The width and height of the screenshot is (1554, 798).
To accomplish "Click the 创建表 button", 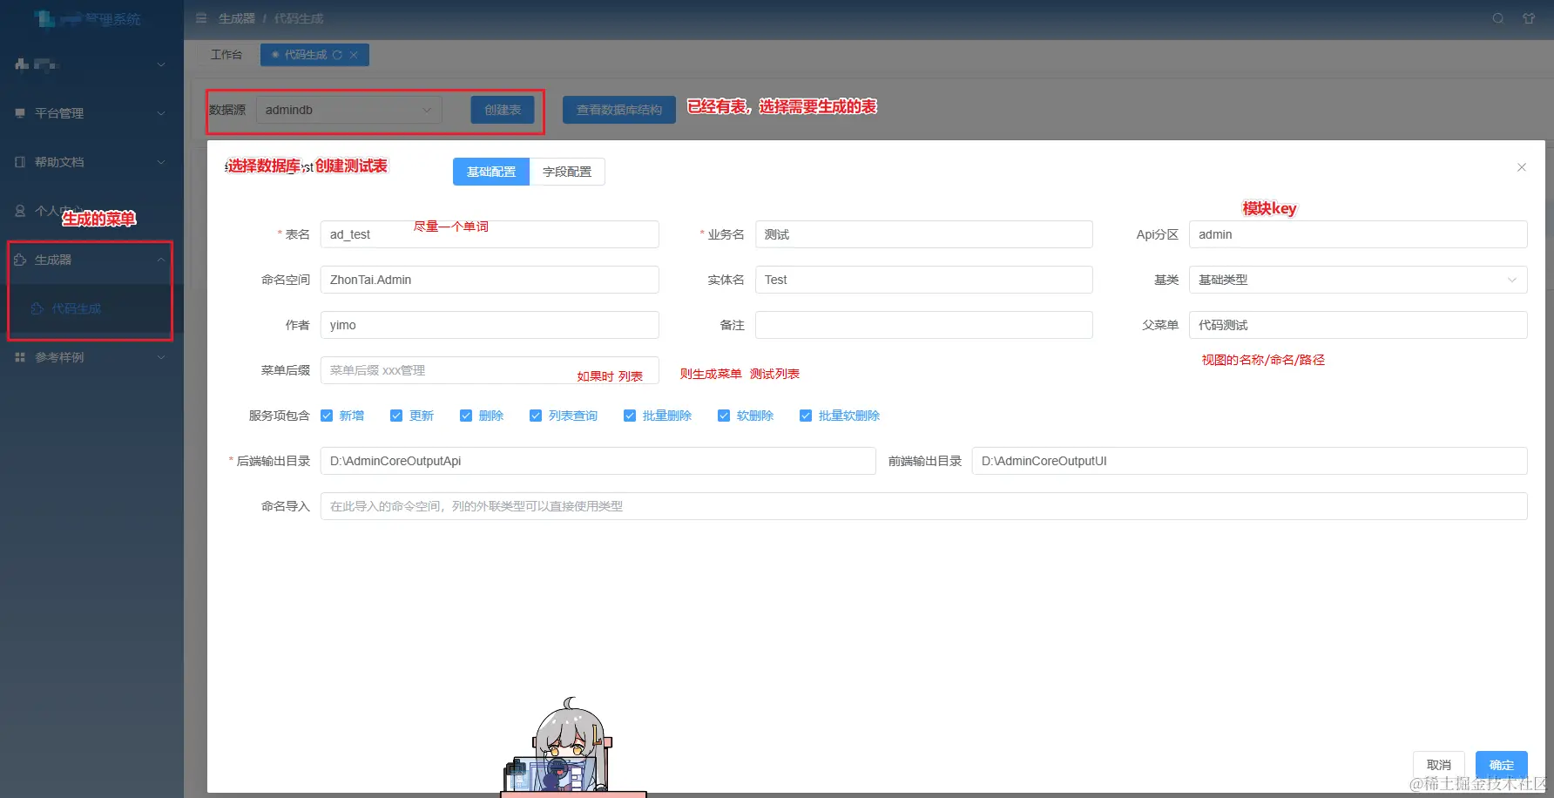I will [x=503, y=110].
